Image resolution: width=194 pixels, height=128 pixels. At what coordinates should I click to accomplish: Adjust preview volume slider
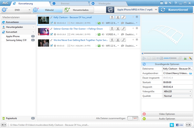point(170,58)
